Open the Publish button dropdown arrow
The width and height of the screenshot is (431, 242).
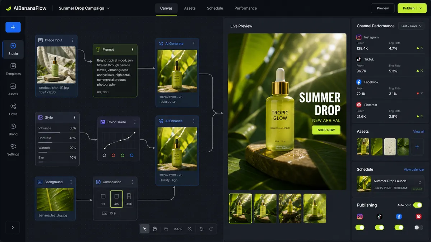[x=421, y=8]
